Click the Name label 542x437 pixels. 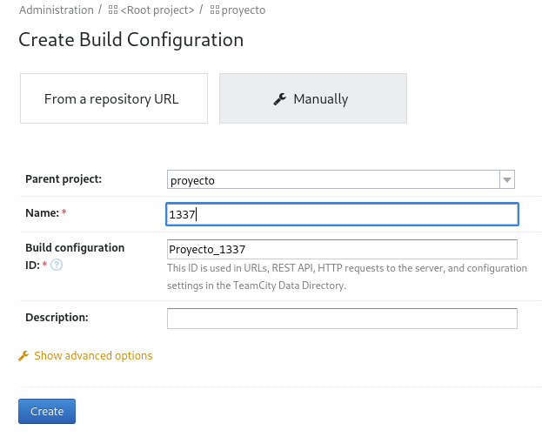(x=42, y=212)
